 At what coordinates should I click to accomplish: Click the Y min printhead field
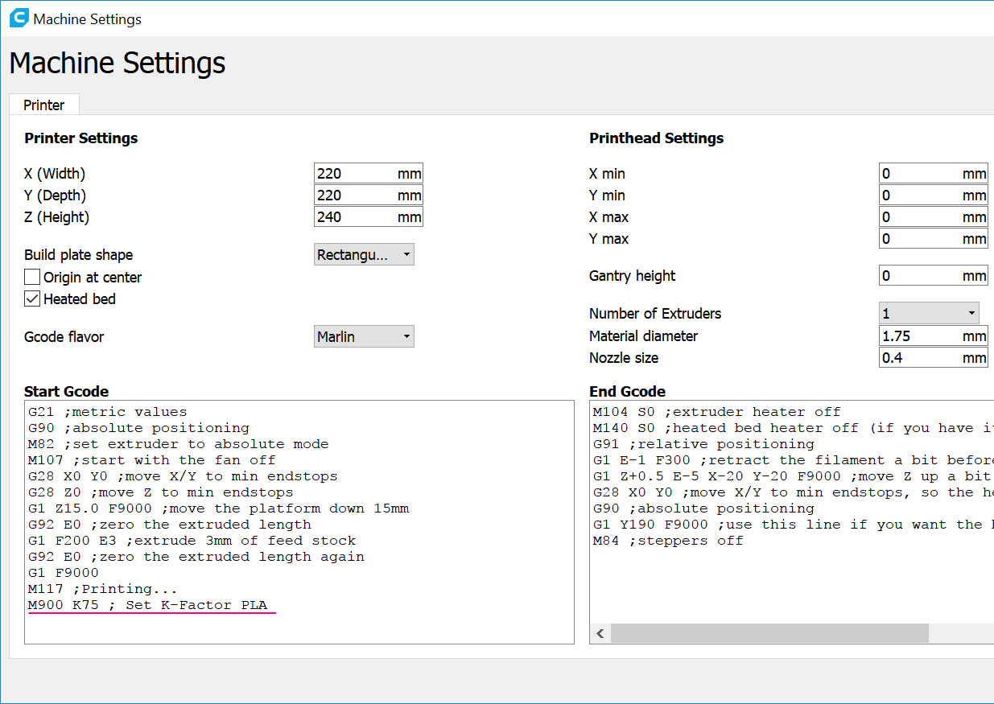pos(919,196)
